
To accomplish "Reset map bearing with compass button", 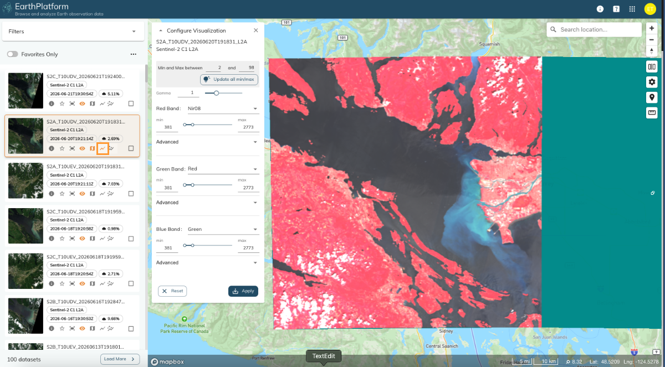I will point(652,50).
